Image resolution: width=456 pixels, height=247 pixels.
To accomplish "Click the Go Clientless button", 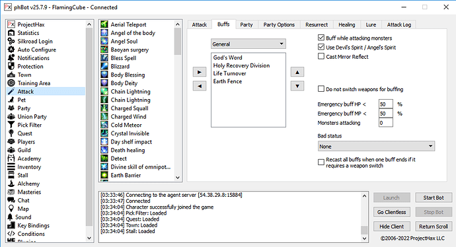I will pyautogui.click(x=391, y=212).
